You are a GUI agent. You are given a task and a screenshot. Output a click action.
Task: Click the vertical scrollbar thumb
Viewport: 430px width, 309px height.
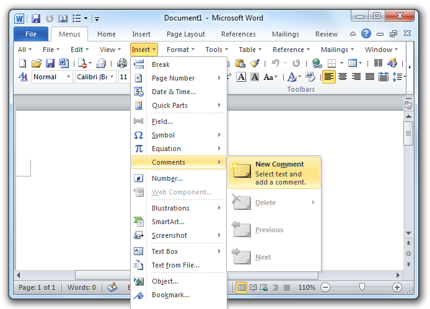click(x=408, y=134)
